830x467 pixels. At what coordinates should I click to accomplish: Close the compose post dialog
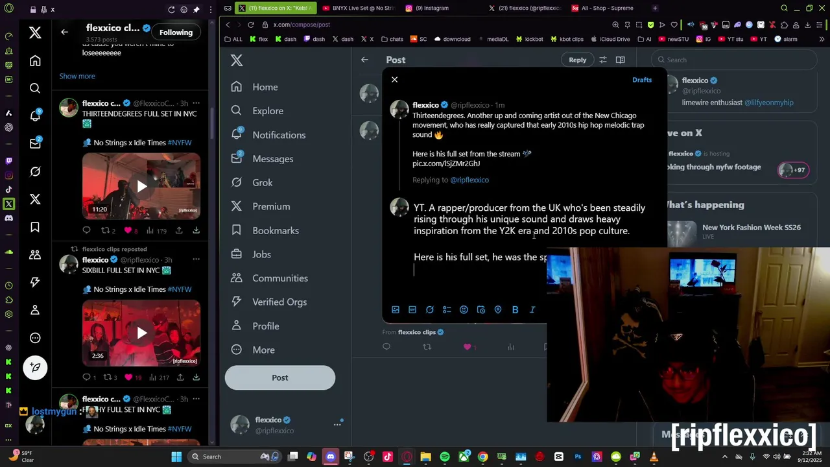(394, 80)
